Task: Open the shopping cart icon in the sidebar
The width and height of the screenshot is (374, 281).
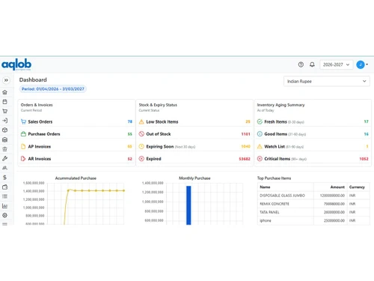Action: [4, 111]
